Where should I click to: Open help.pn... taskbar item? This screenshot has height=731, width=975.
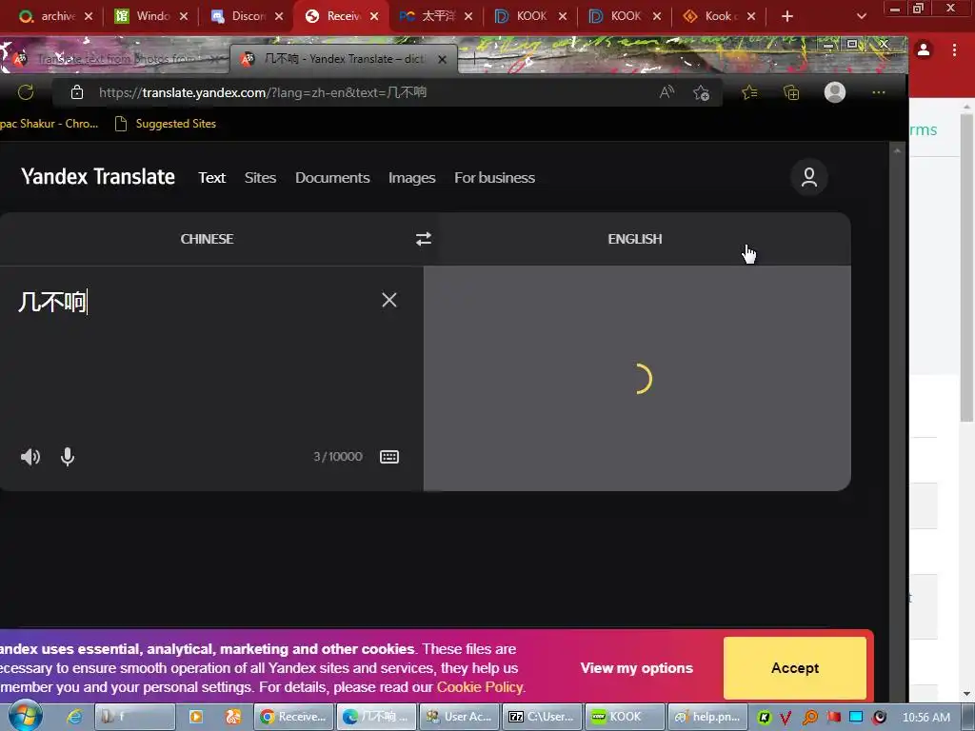coord(707,717)
